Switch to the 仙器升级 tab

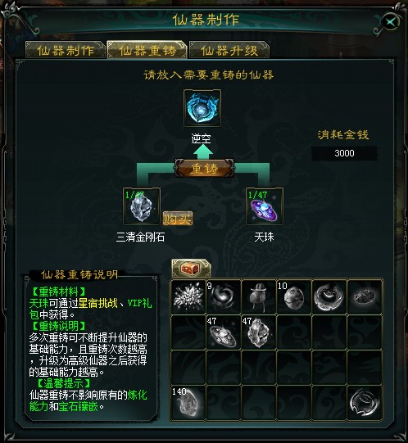pyautogui.click(x=229, y=50)
